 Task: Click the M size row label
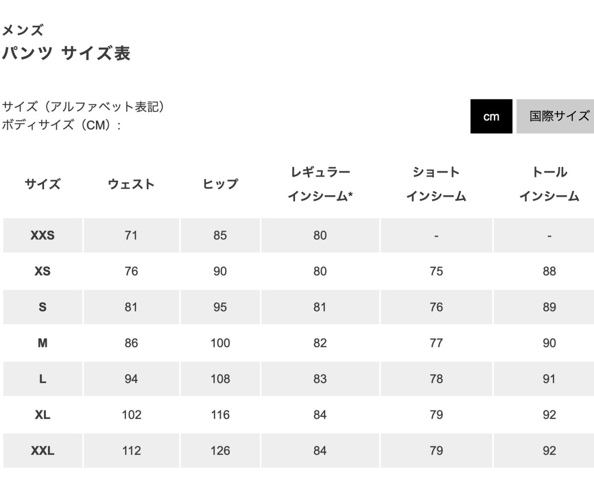pyautogui.click(x=43, y=343)
